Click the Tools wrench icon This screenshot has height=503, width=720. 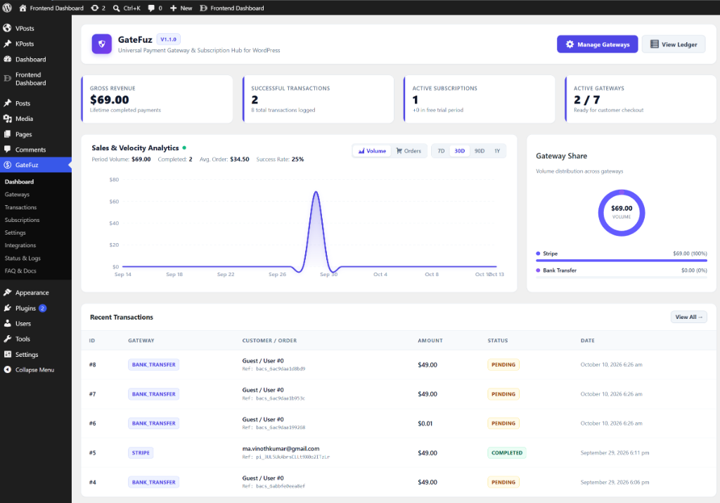(7, 339)
